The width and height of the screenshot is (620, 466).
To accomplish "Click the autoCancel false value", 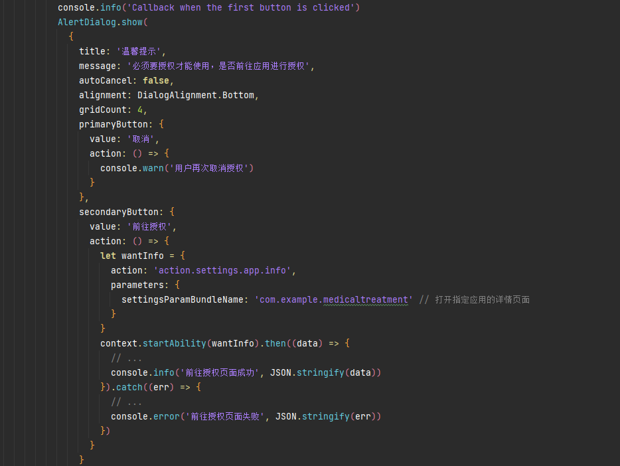I will tap(156, 80).
